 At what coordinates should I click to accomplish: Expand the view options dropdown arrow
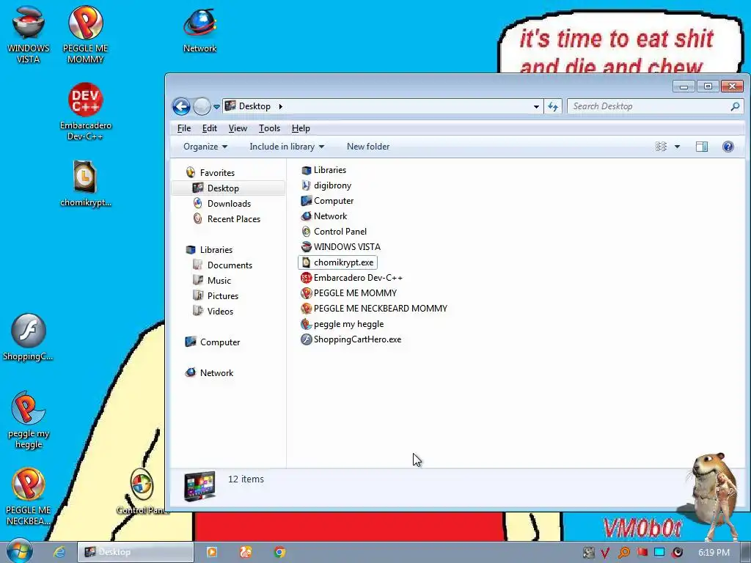pos(677,147)
